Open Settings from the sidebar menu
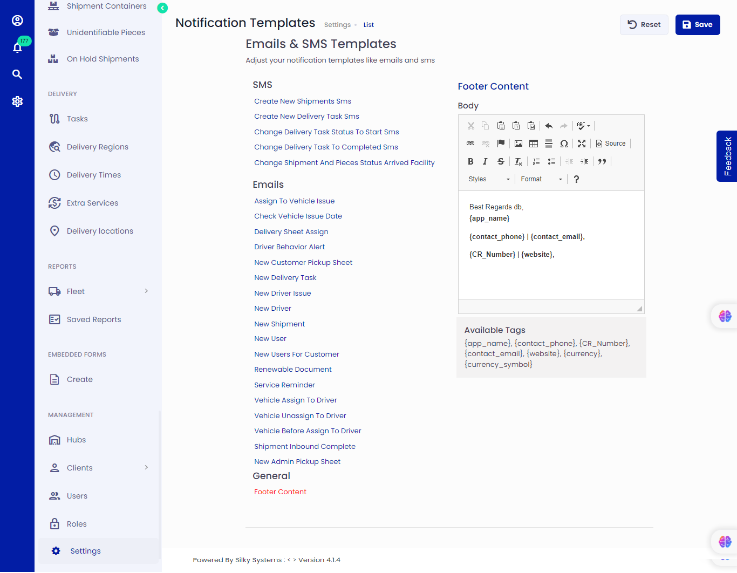The image size is (737, 573). pyautogui.click(x=85, y=551)
